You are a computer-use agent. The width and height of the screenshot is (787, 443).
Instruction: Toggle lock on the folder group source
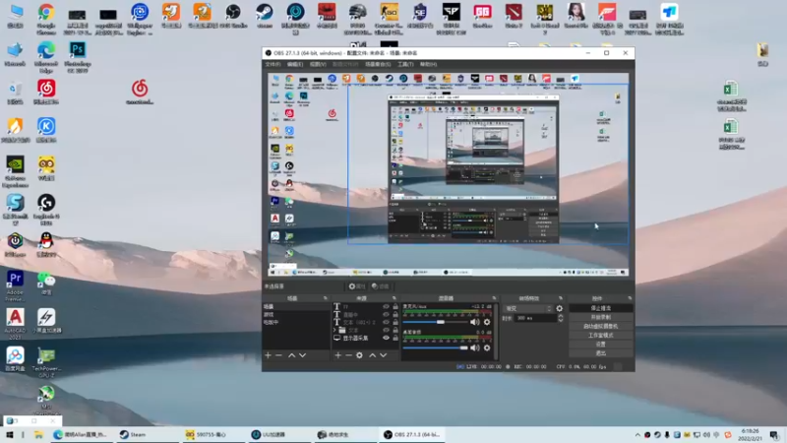pyautogui.click(x=395, y=330)
